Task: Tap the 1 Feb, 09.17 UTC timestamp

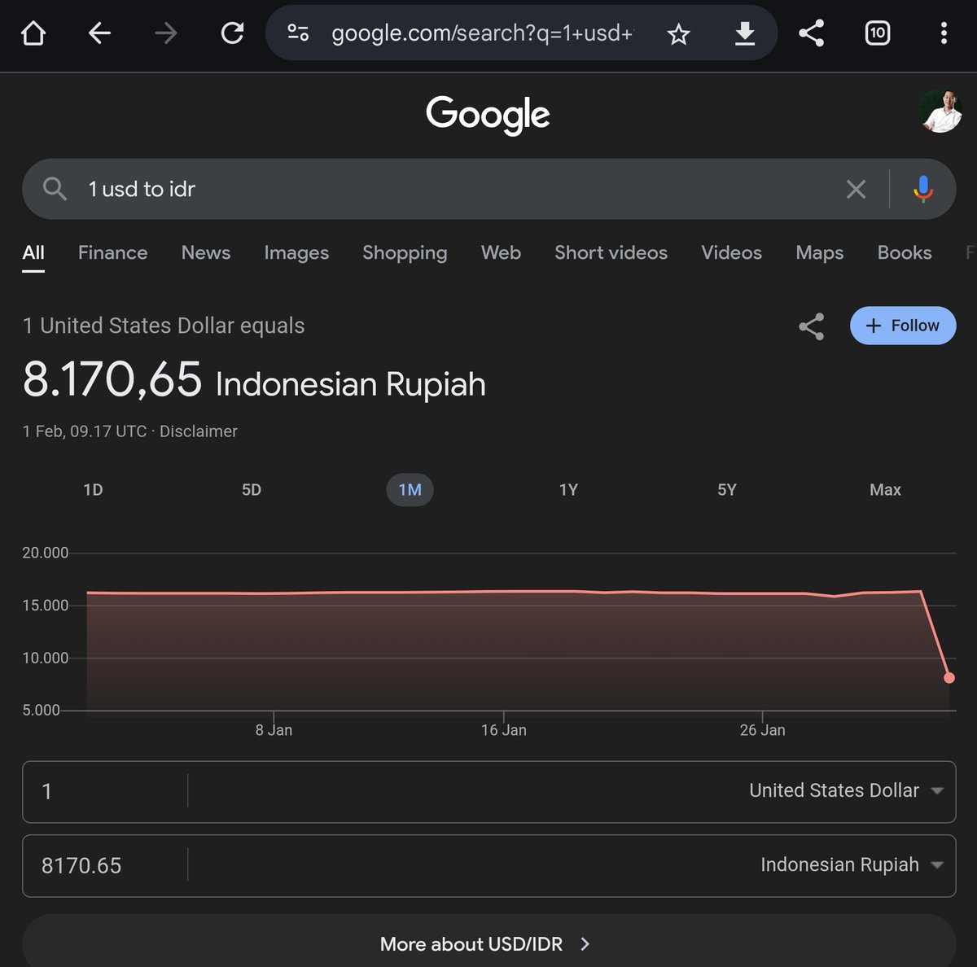Action: tap(85, 431)
